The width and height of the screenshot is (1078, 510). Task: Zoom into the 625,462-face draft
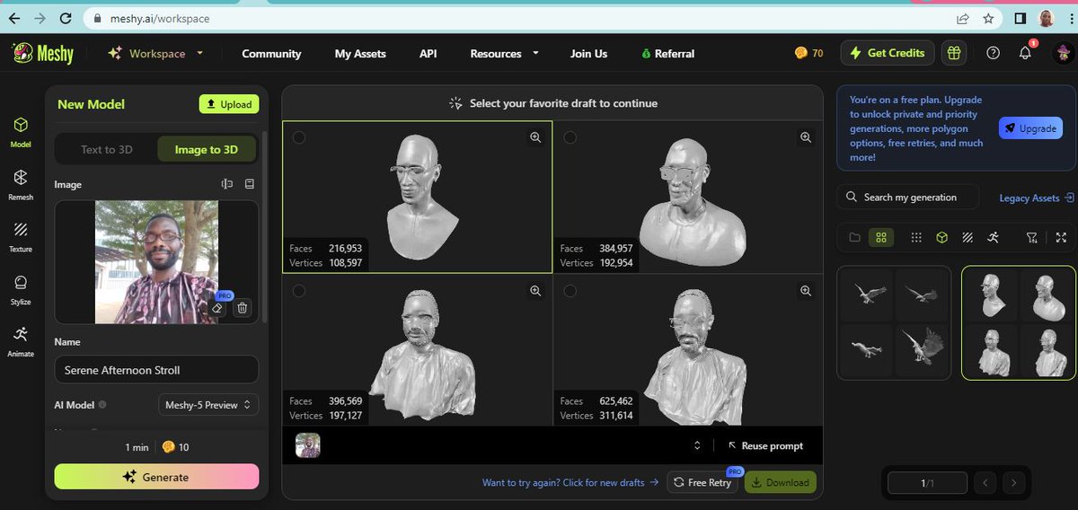[806, 291]
